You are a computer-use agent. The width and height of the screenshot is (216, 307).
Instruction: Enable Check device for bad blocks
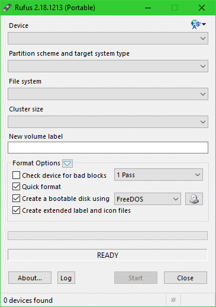[16, 175]
